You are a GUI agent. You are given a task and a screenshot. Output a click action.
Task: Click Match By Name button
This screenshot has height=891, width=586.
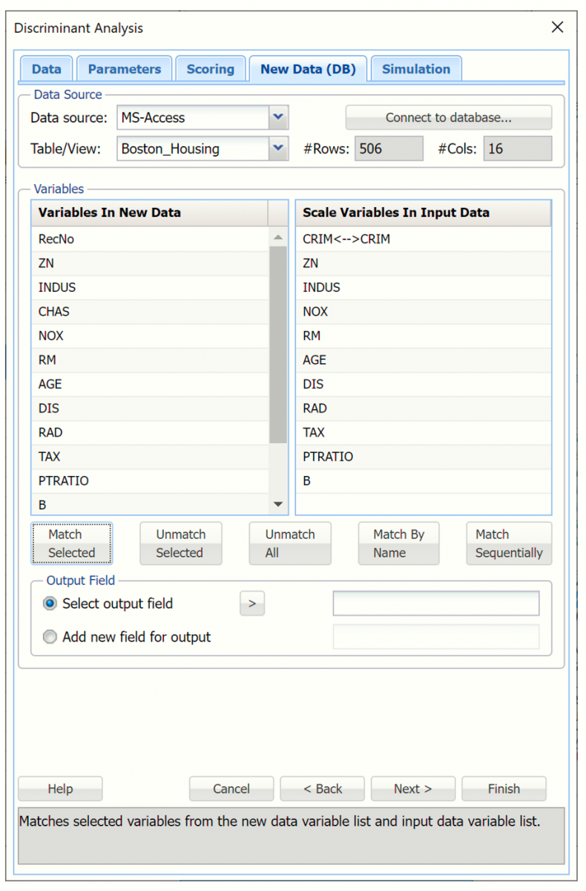click(399, 544)
